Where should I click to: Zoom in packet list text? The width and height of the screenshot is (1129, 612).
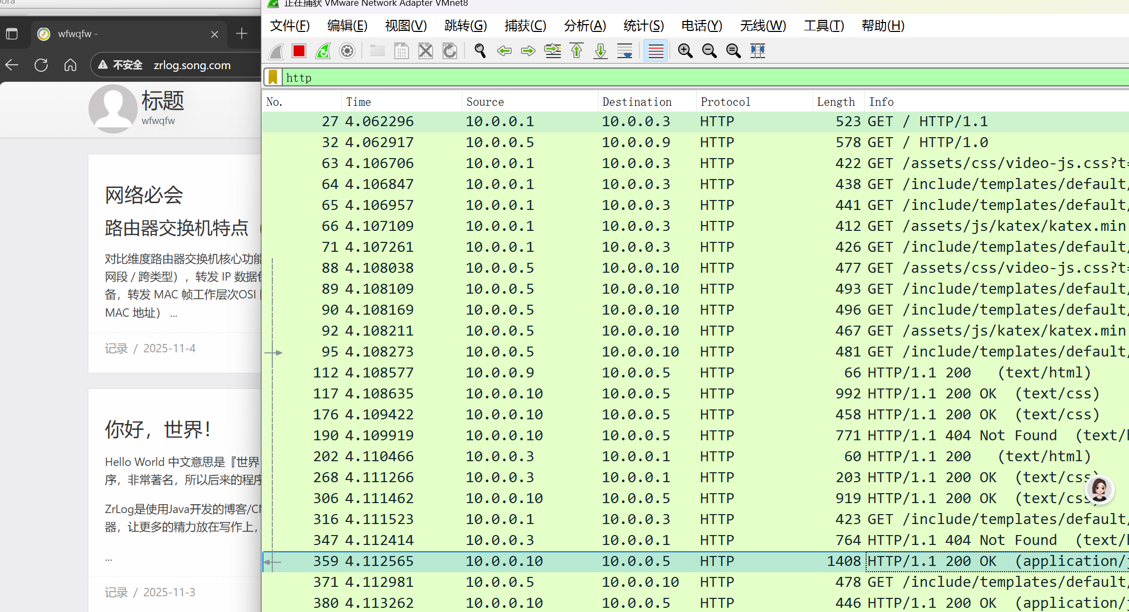685,51
